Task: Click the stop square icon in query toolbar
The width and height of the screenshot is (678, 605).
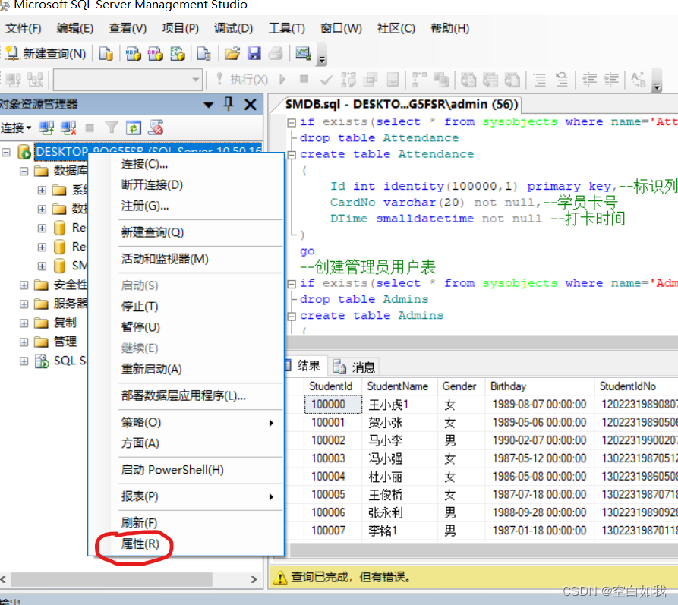Action: tap(304, 79)
